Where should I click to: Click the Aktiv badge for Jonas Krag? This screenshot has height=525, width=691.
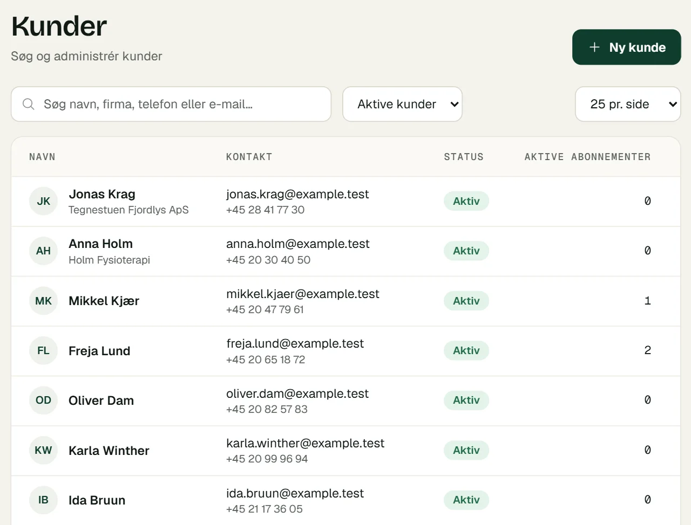point(466,201)
